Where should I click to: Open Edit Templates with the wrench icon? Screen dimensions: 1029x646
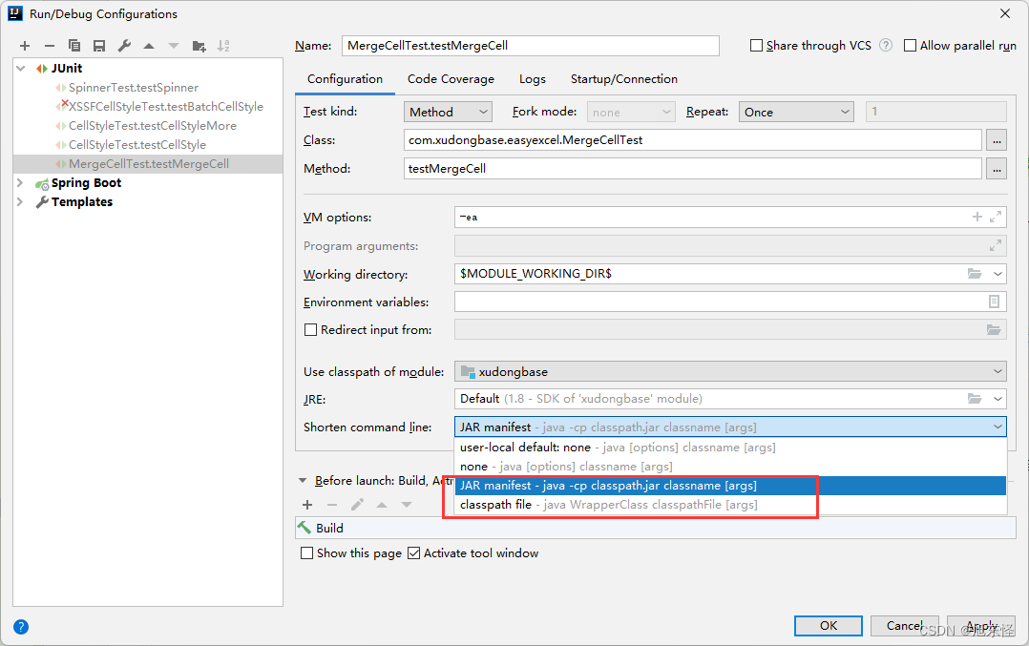click(x=125, y=45)
